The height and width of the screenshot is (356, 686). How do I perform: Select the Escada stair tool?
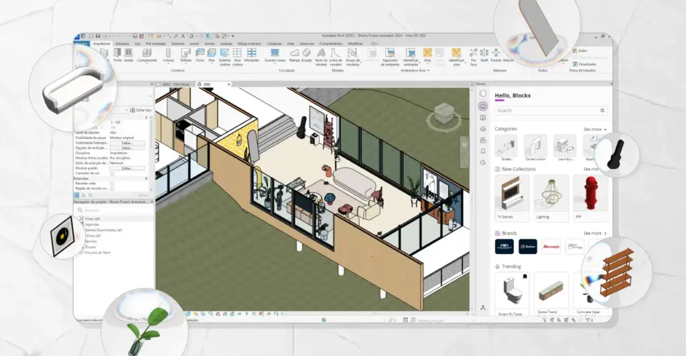point(306,55)
